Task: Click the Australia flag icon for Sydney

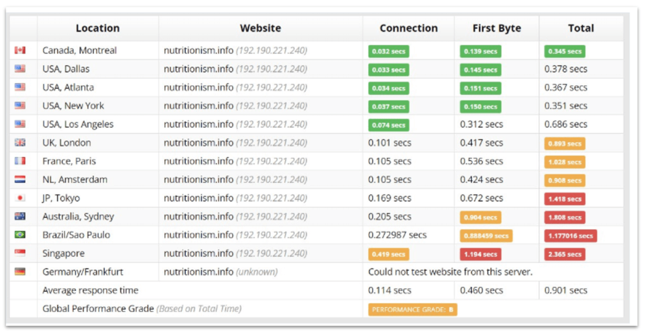Action: [x=20, y=217]
